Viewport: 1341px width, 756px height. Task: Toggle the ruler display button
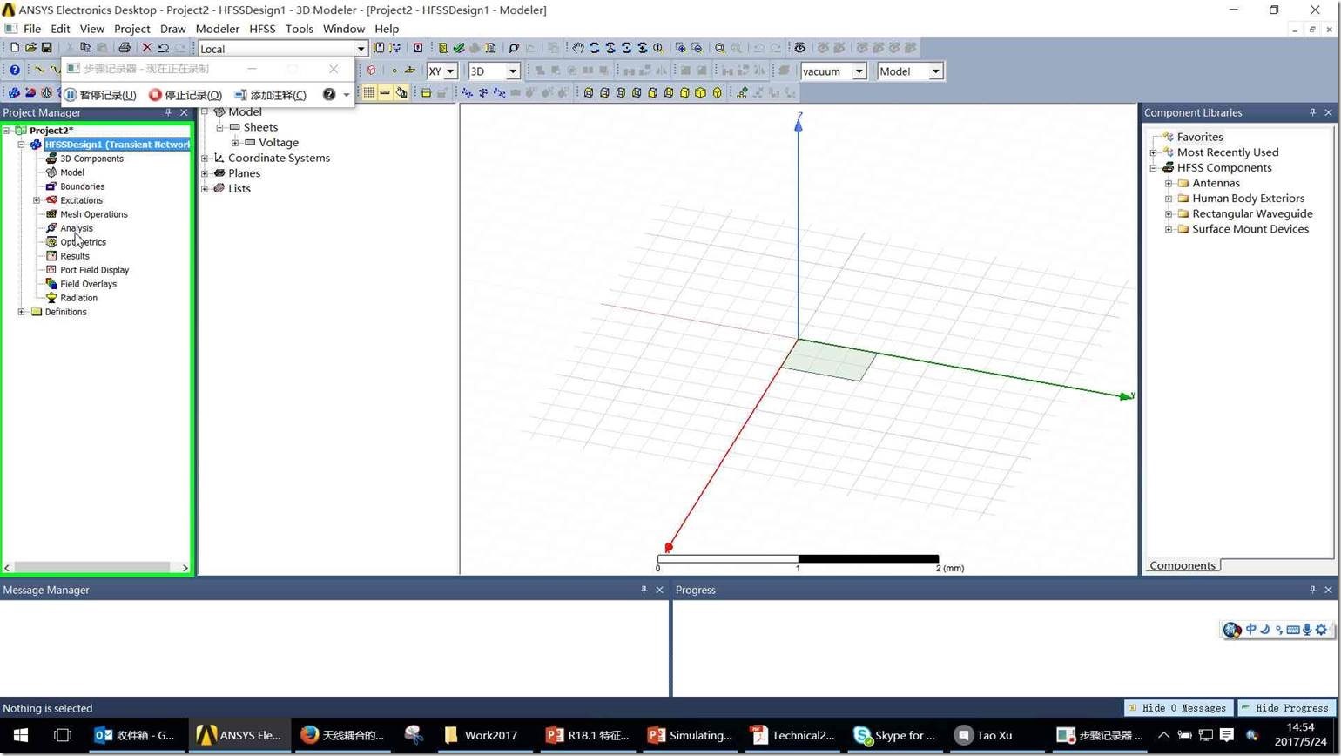coord(385,92)
